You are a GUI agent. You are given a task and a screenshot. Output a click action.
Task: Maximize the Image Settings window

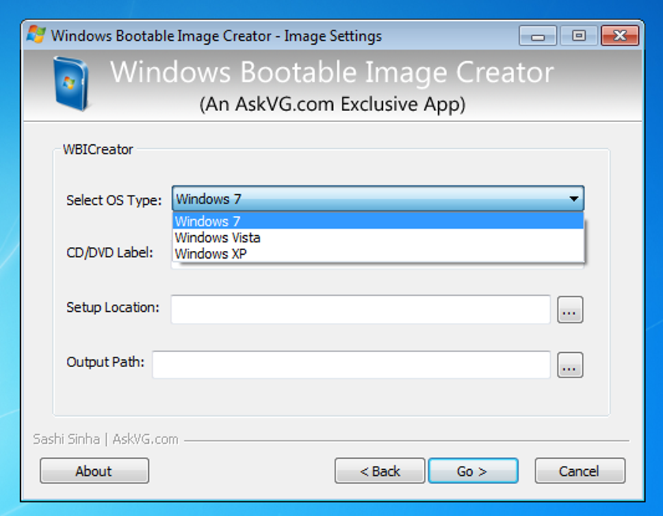(579, 36)
